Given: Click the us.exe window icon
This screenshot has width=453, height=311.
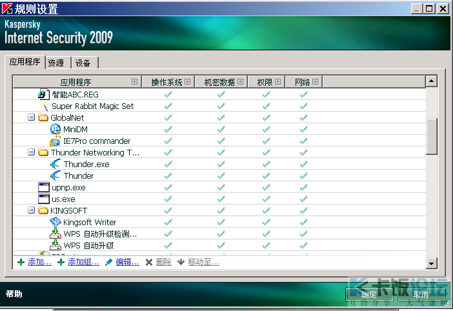Looking at the screenshot, I should click(x=44, y=199).
